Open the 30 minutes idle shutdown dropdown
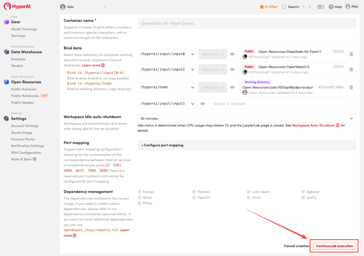 tap(247, 118)
